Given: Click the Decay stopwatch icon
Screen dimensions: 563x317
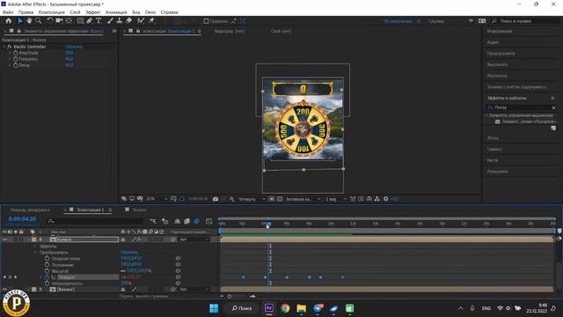Looking at the screenshot, I should [16, 65].
